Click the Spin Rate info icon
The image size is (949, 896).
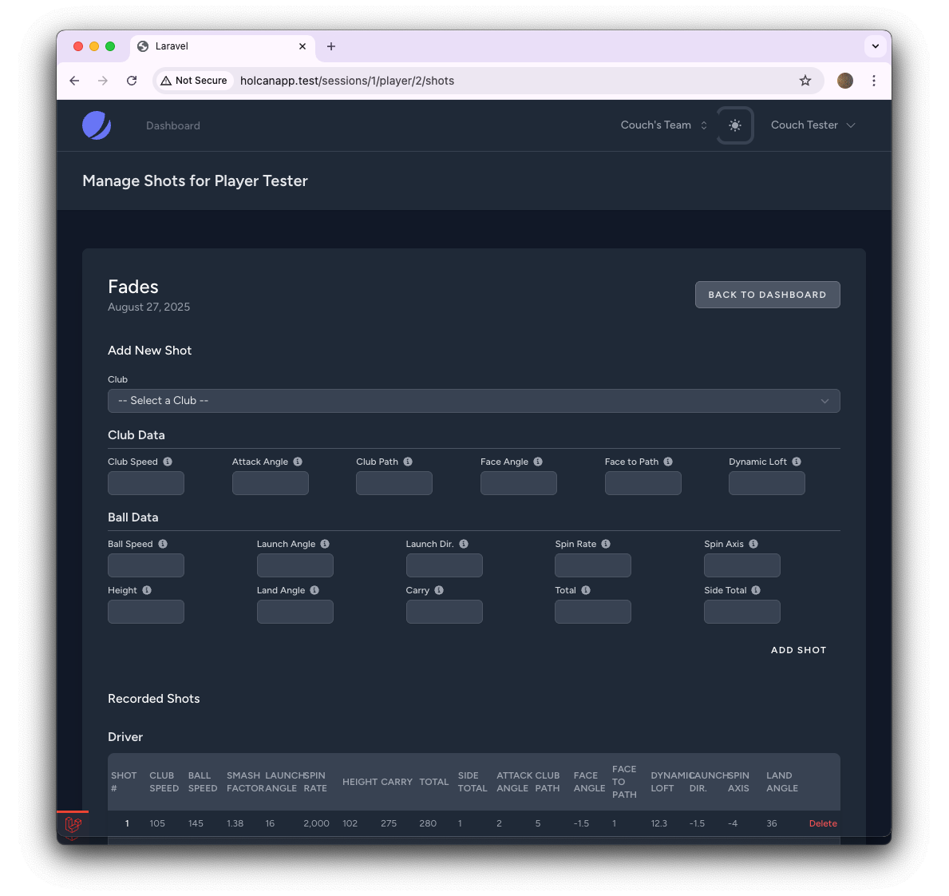tap(606, 544)
